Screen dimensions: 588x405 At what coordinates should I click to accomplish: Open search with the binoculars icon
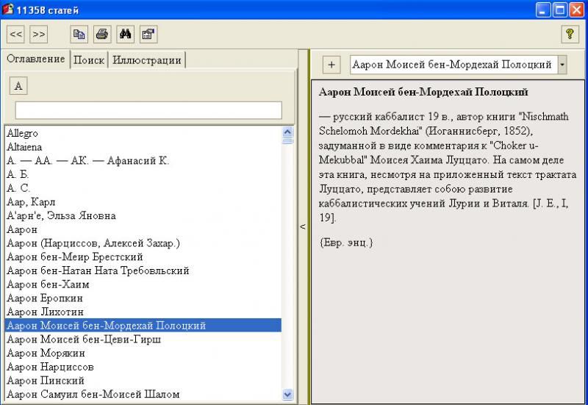coord(125,34)
